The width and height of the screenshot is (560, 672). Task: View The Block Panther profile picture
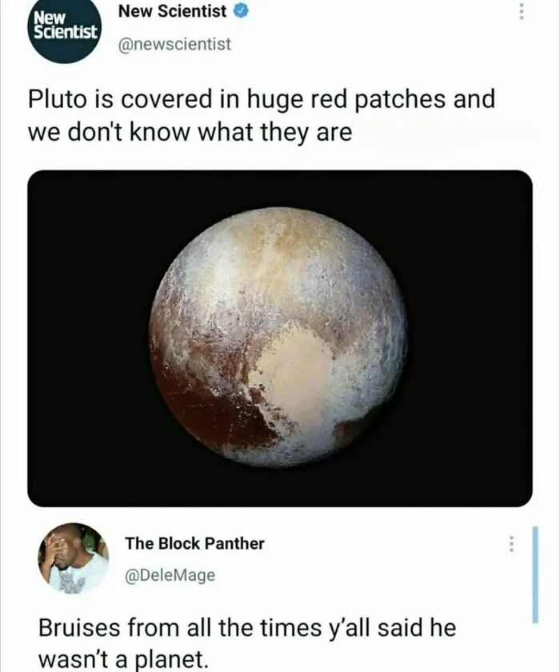point(74,558)
